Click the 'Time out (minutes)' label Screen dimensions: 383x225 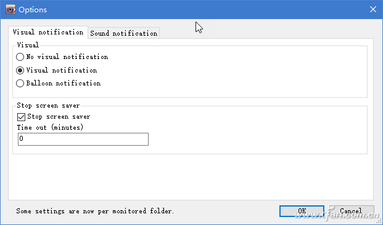click(50, 127)
